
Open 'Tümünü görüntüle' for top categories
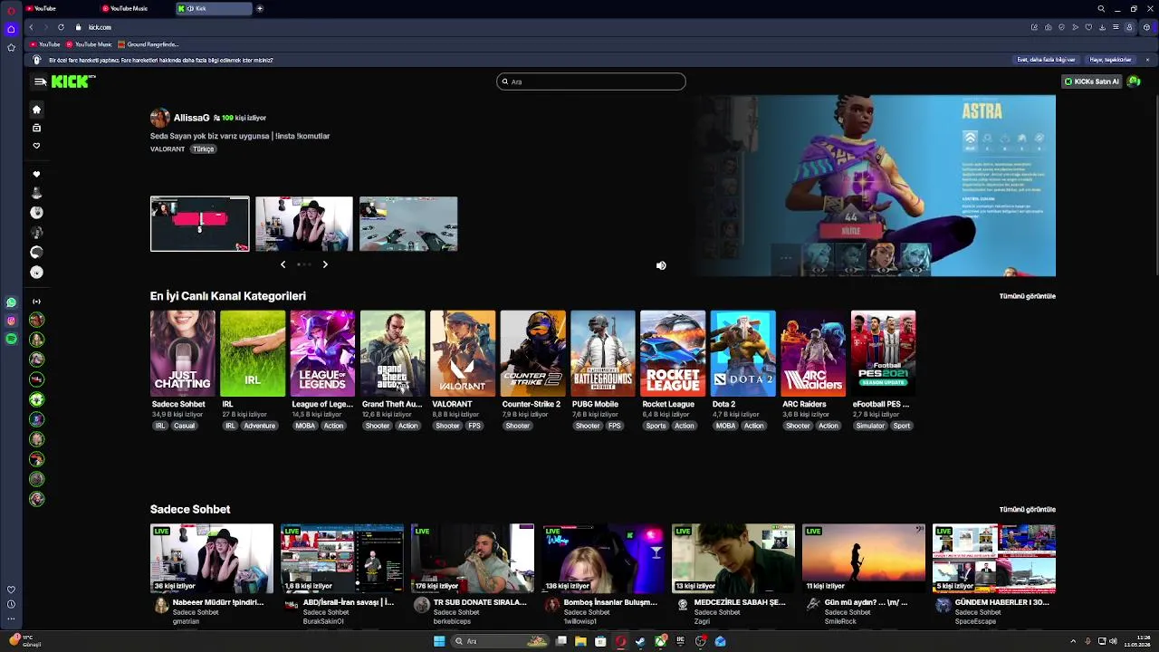(1027, 296)
